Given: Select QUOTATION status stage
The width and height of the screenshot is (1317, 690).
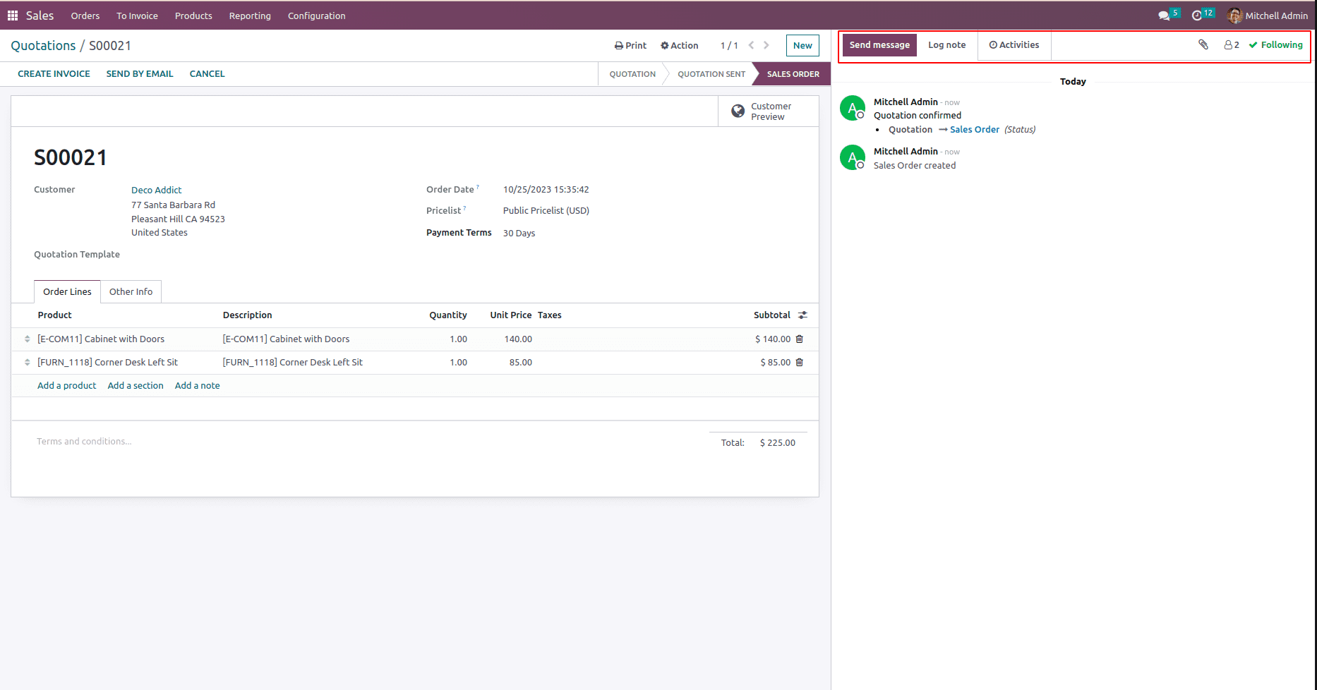Looking at the screenshot, I should [x=632, y=74].
